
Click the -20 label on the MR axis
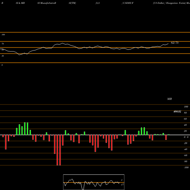(185, 143)
